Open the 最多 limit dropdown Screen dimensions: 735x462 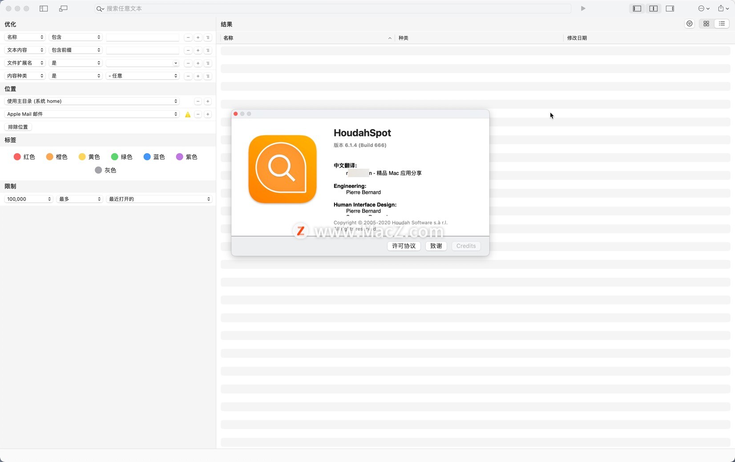point(80,199)
